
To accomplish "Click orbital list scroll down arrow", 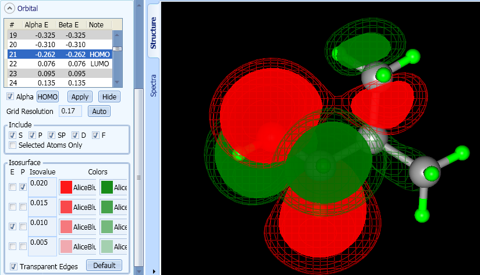I will (118, 83).
